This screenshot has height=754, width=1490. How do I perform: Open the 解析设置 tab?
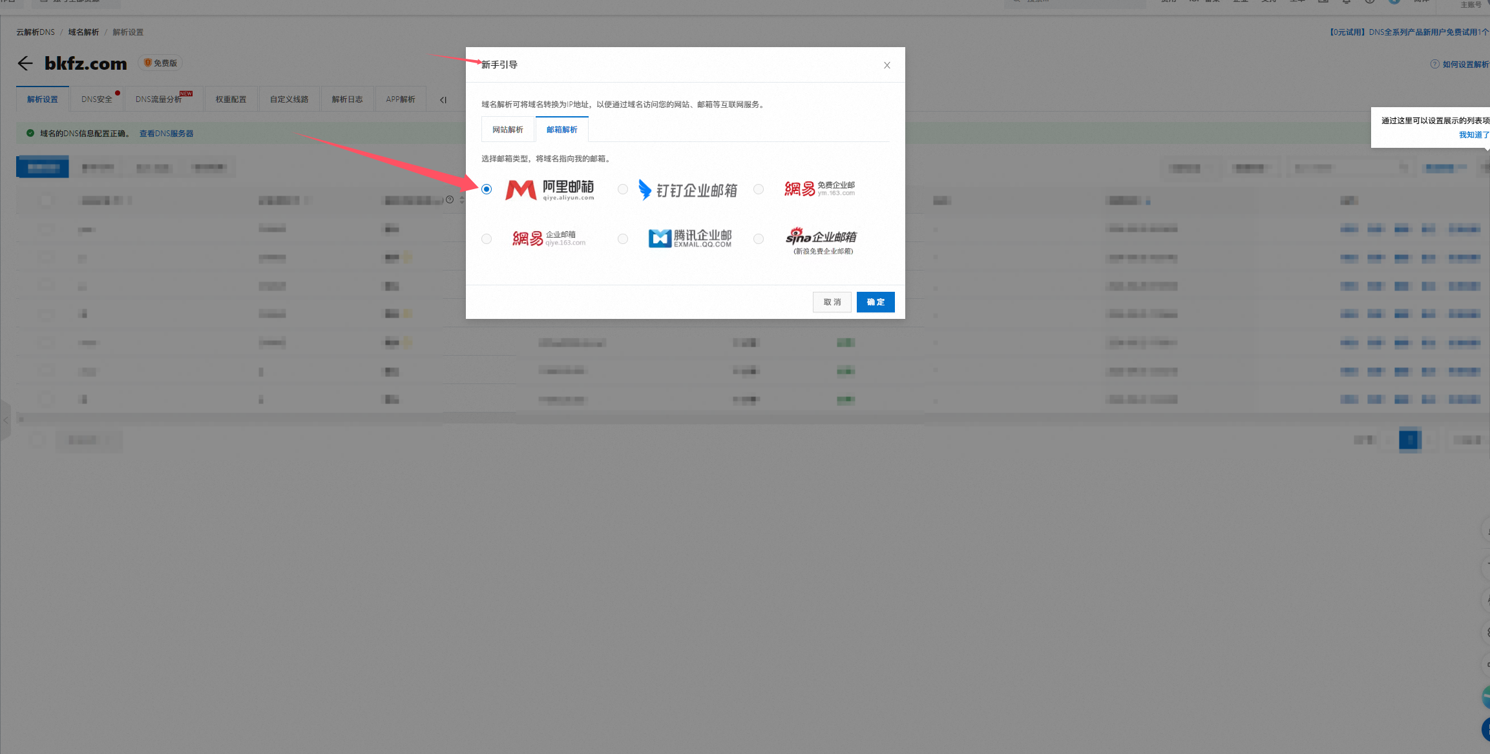[43, 99]
